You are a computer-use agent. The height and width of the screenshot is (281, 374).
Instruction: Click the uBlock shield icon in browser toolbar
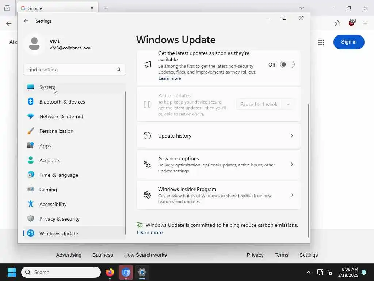click(x=352, y=23)
